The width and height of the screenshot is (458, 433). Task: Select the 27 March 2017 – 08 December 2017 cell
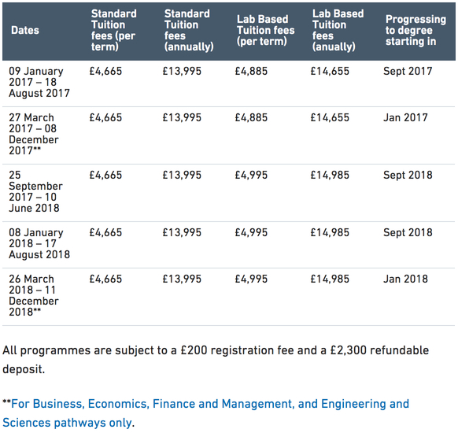pos(34,135)
